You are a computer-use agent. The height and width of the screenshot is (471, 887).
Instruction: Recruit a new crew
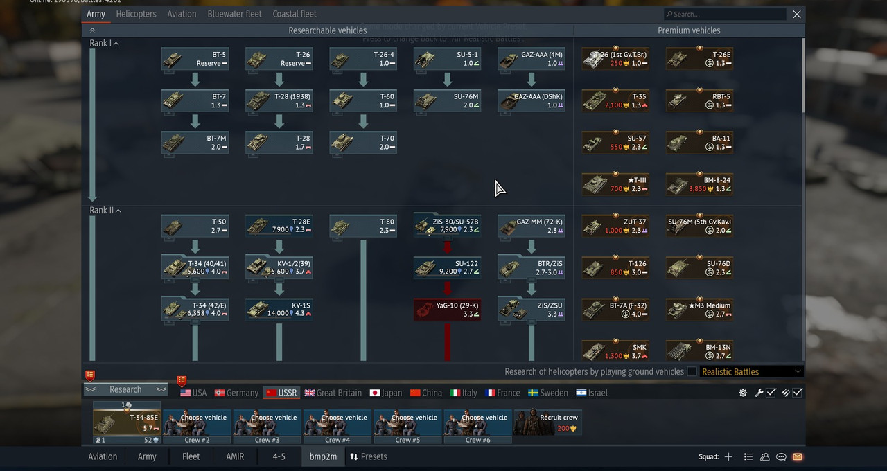pos(547,423)
